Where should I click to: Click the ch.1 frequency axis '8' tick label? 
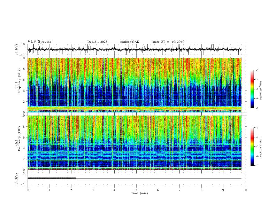24,69
